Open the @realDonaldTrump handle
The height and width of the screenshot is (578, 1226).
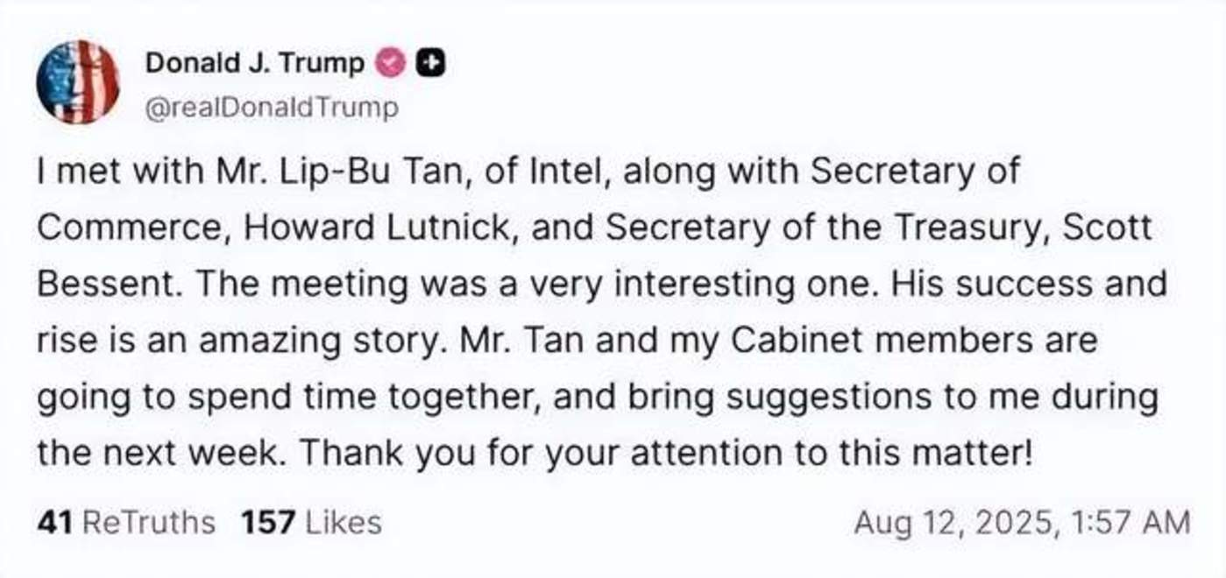tap(270, 109)
